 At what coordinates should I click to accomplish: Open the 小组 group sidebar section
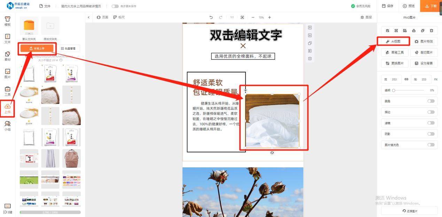click(x=7, y=126)
